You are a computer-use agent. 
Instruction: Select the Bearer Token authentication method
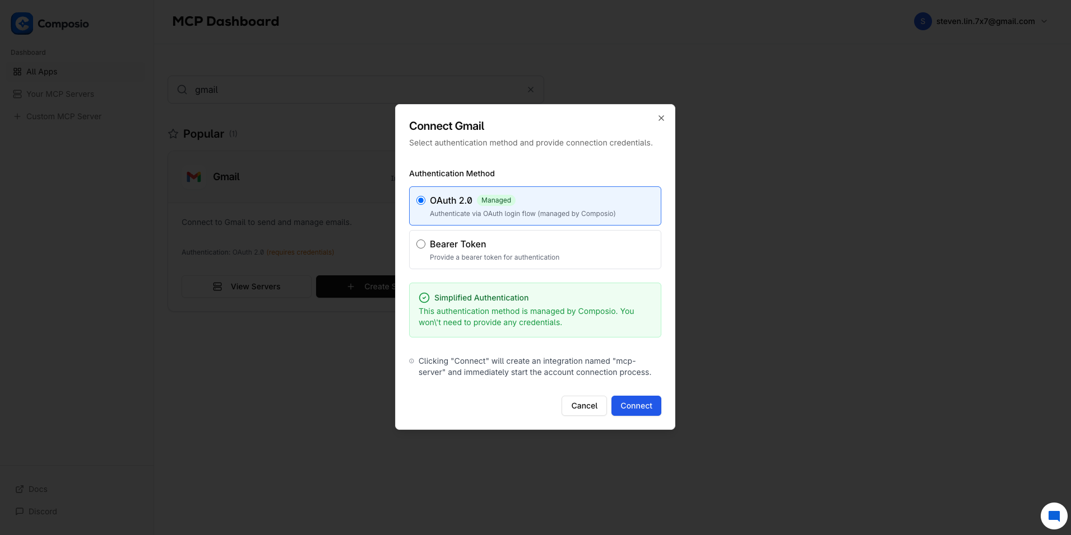421,244
